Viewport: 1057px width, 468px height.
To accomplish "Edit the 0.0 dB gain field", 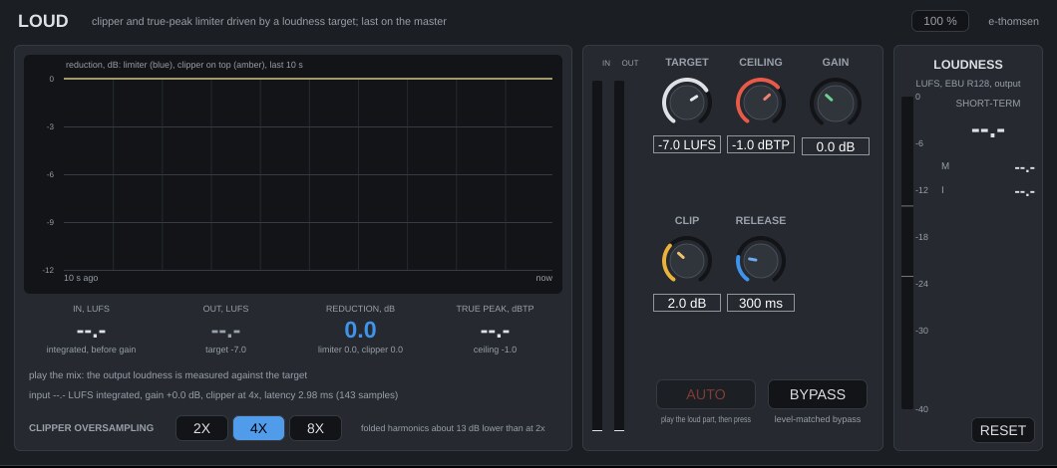I will [836, 146].
